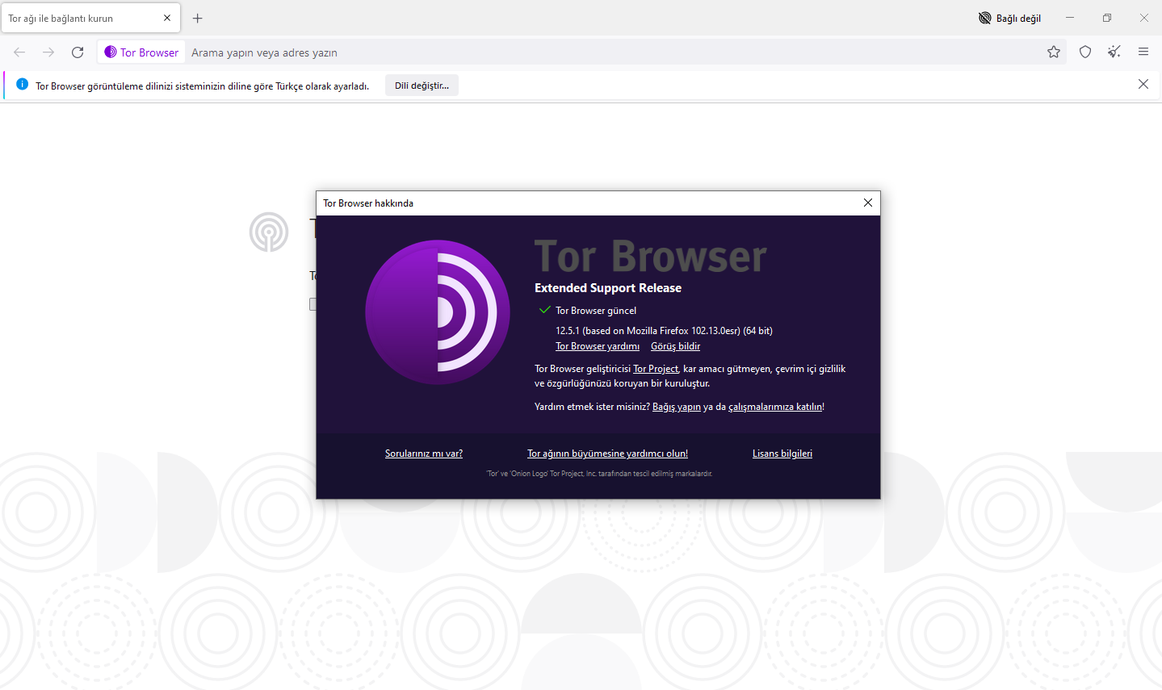Close the 'Tor Browser hakkında' dialog
The width and height of the screenshot is (1162, 690).
[868, 203]
